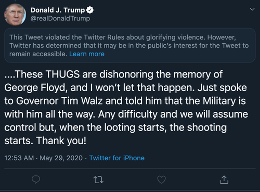The image size is (260, 192).
Task: Click the closing Thank you! text
Action: pyautogui.click(x=61, y=140)
